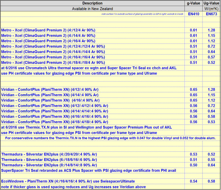
Task: Click the Ug-Value column header
Action: pyautogui.click(x=211, y=3)
